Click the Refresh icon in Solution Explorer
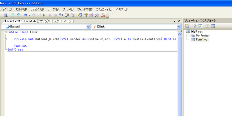The width and height of the screenshot is (232, 117). [200, 26]
